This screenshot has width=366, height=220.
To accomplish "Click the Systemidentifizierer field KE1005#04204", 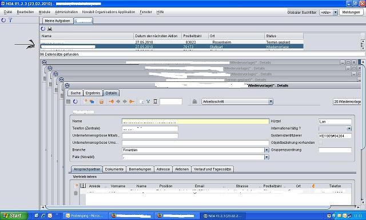I will coord(335,136).
